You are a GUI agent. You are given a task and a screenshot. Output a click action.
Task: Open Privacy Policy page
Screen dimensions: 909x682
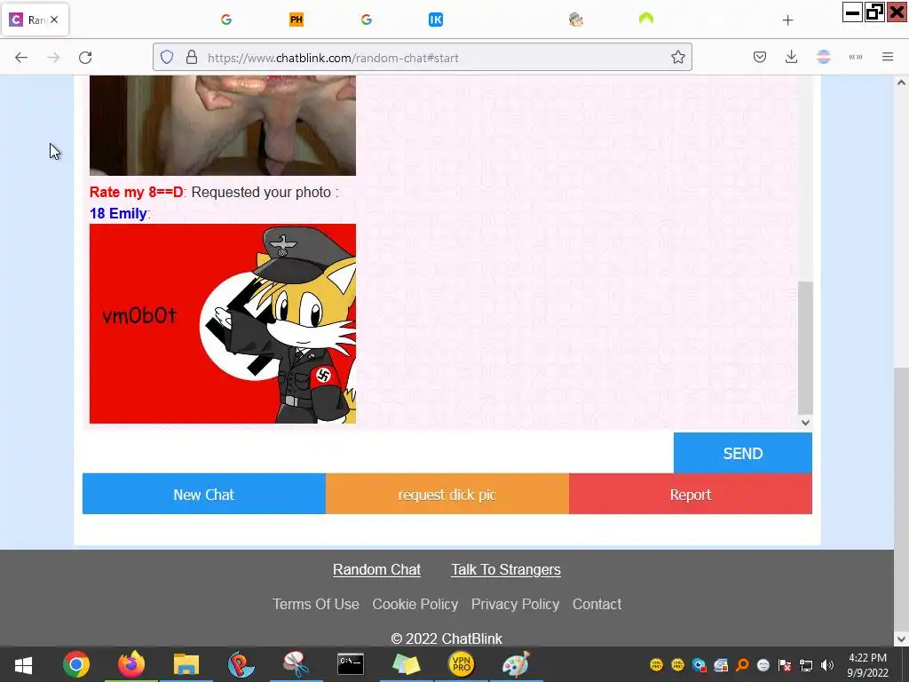(x=516, y=604)
